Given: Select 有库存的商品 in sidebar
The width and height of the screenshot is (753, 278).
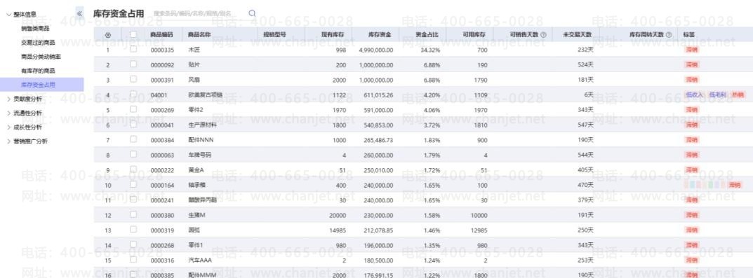Looking at the screenshot, I should coord(38,71).
